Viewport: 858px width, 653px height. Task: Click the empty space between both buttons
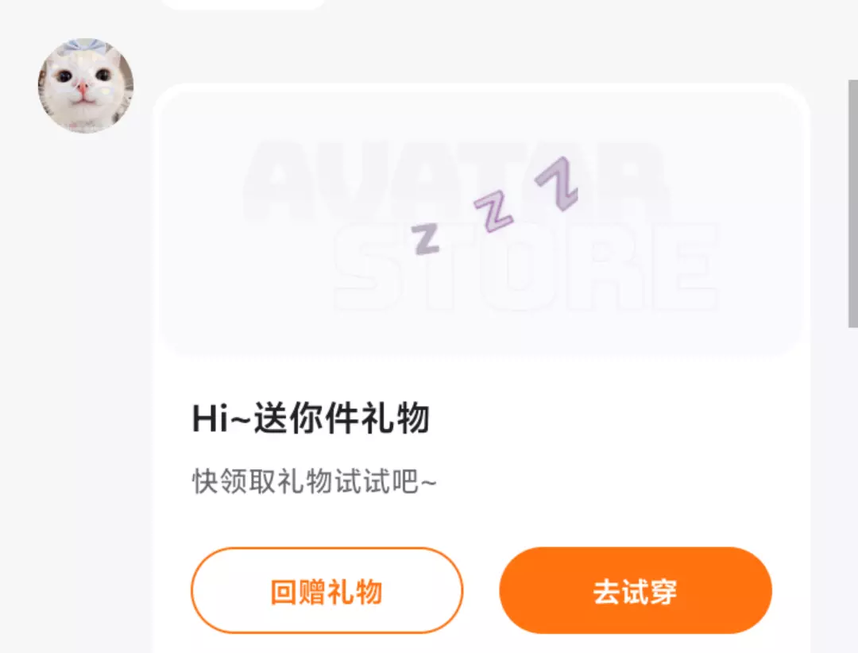pyautogui.click(x=481, y=590)
